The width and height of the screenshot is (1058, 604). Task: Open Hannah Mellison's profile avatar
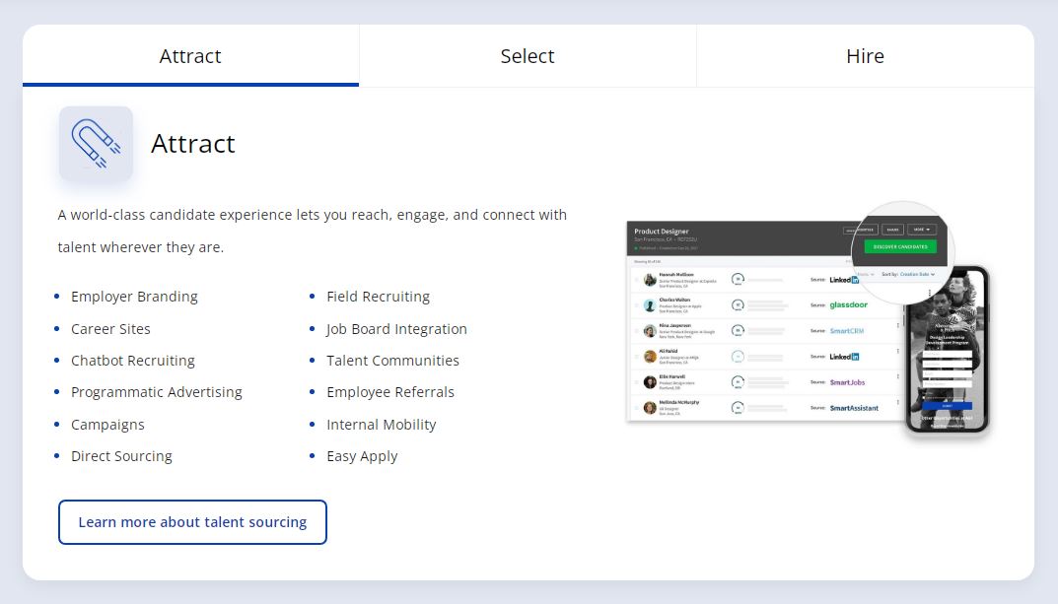pos(649,278)
